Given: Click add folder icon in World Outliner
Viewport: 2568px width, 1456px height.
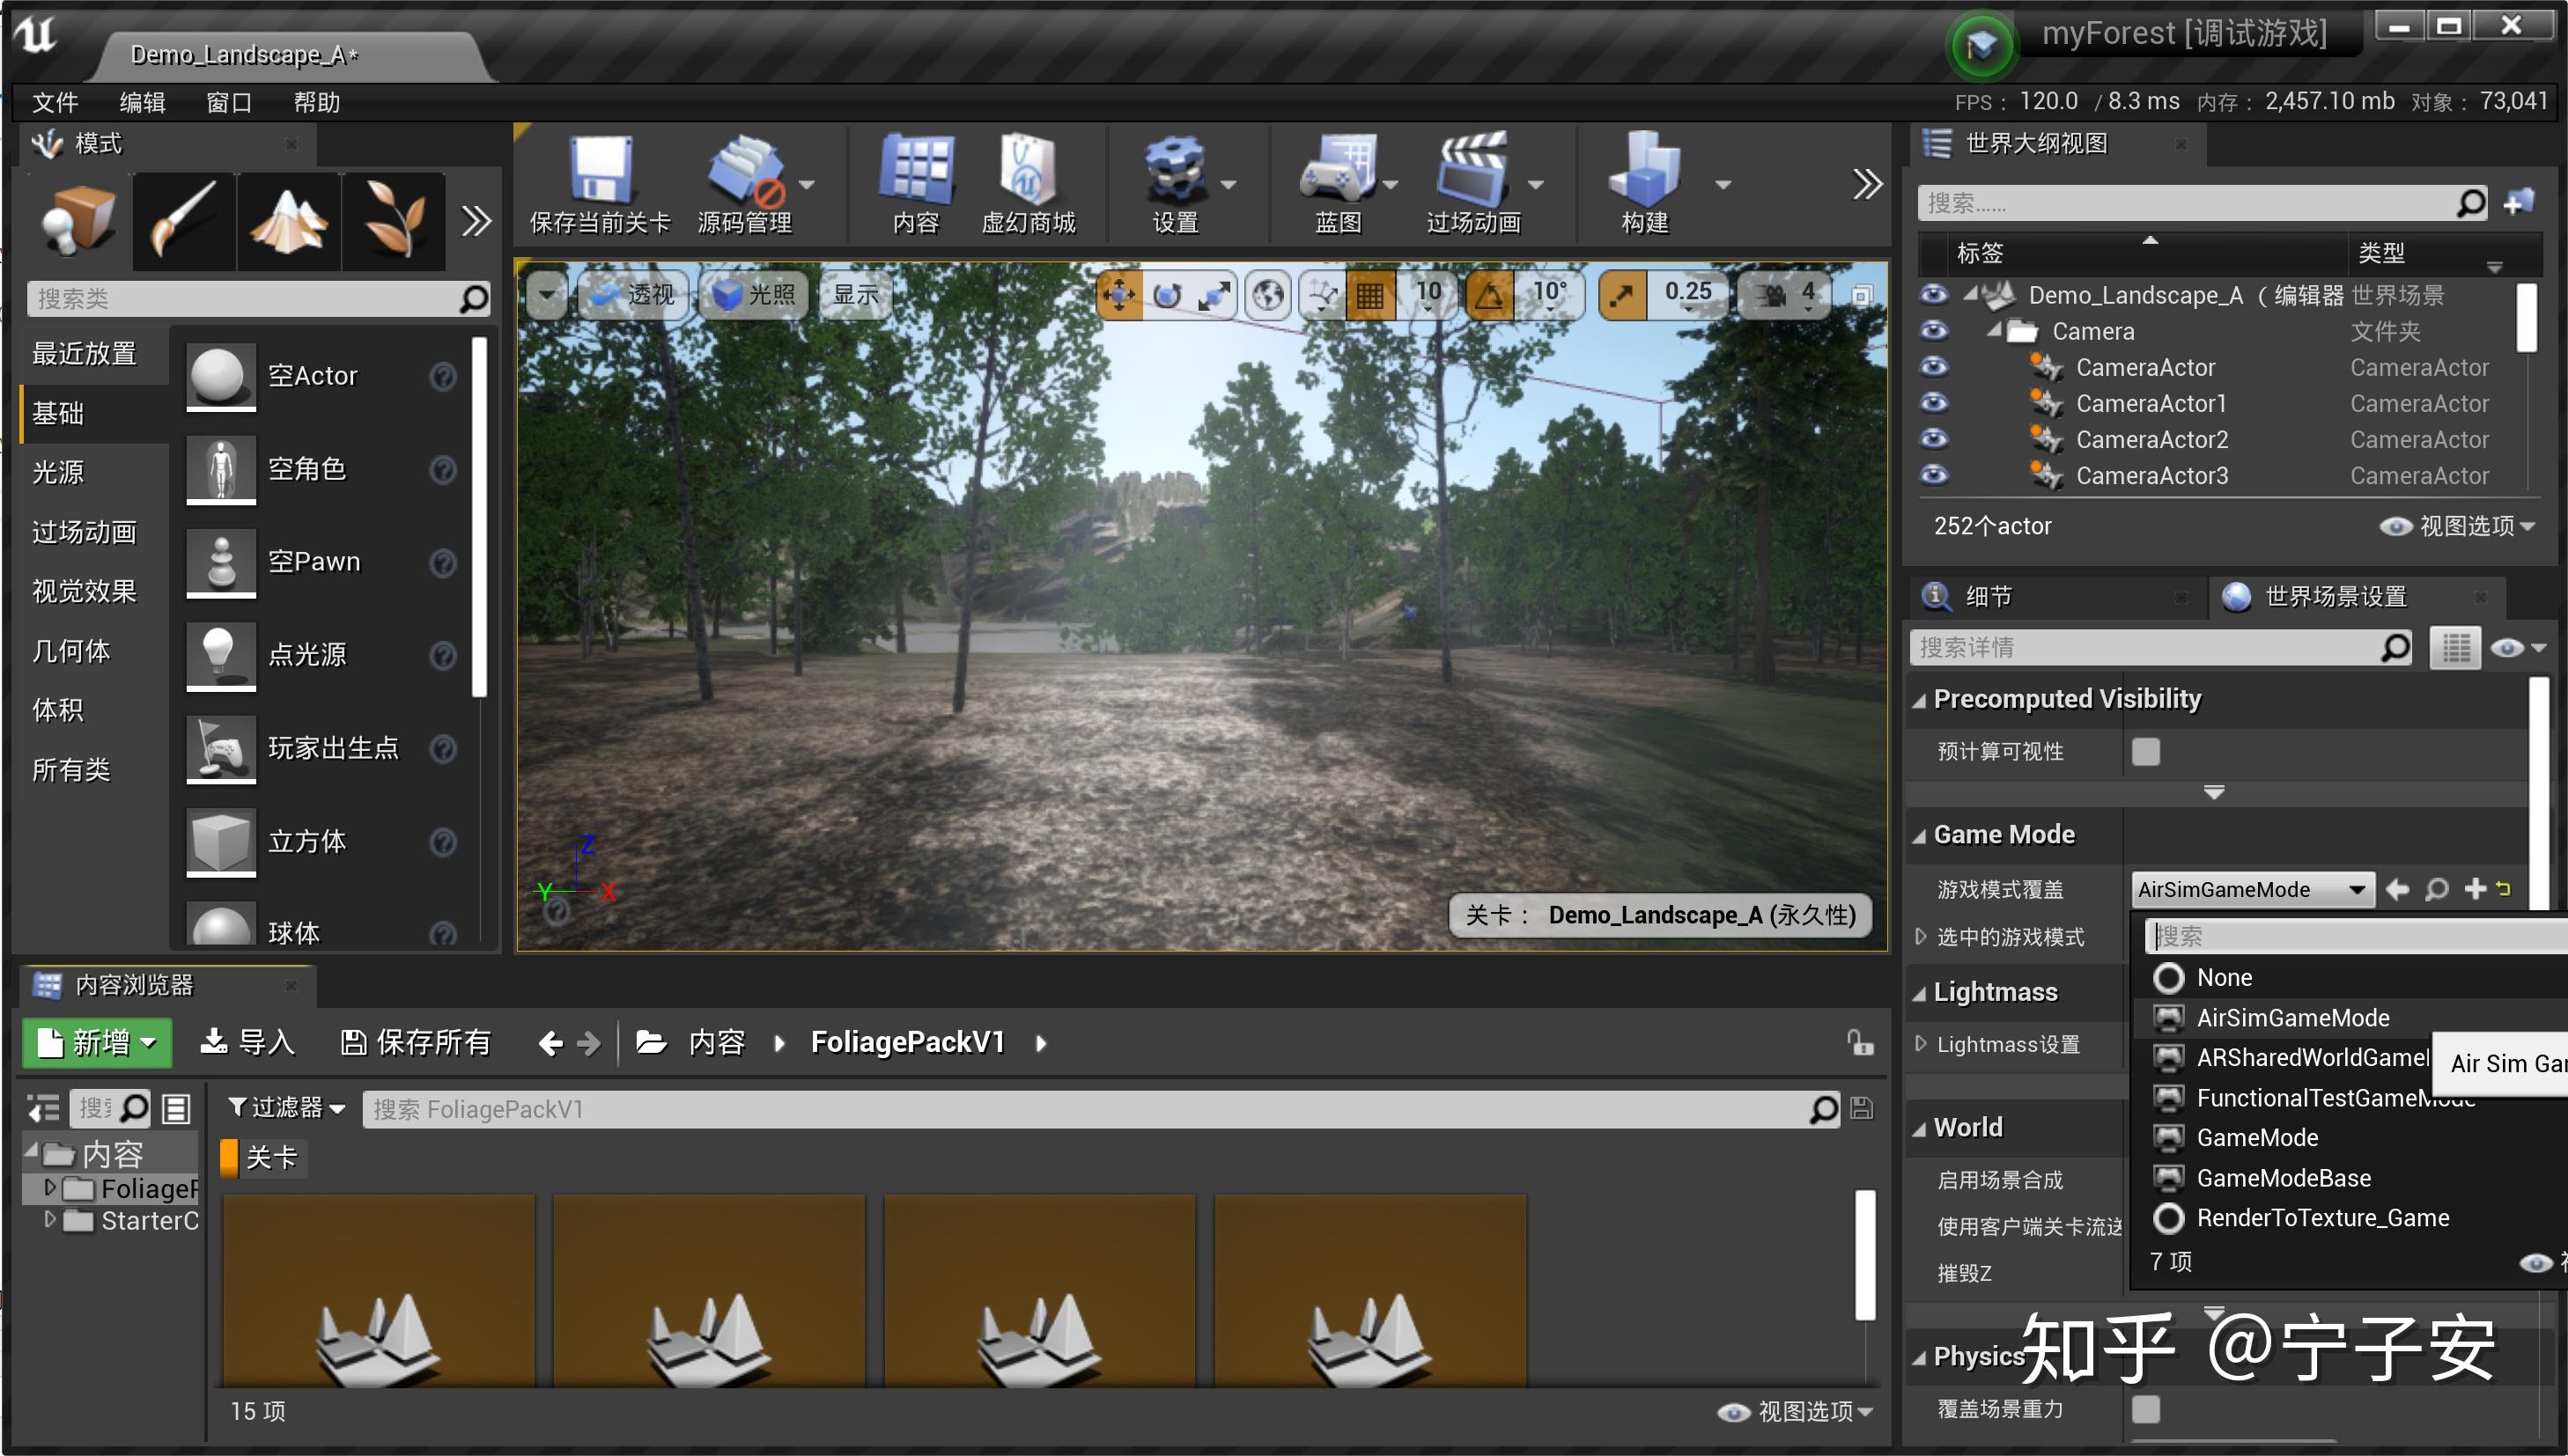Looking at the screenshot, I should click(x=2518, y=203).
